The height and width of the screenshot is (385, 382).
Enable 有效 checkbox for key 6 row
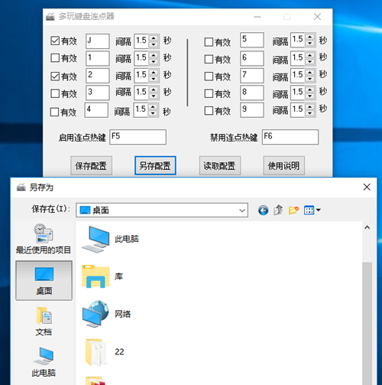pyautogui.click(x=209, y=59)
